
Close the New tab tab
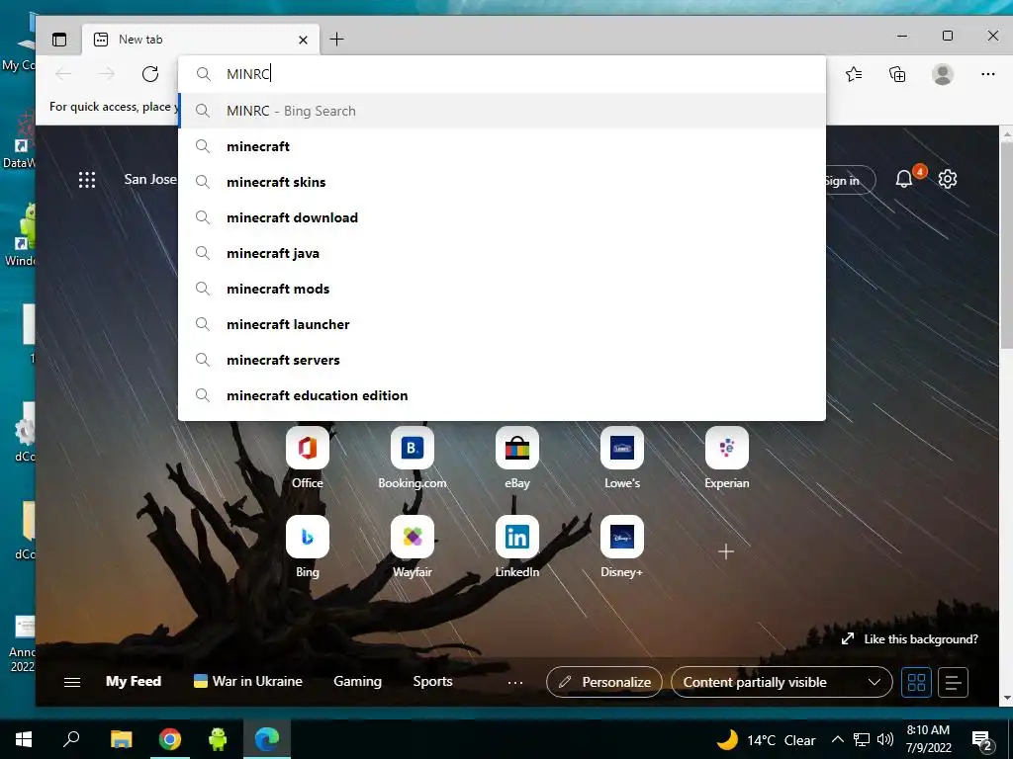pyautogui.click(x=303, y=40)
